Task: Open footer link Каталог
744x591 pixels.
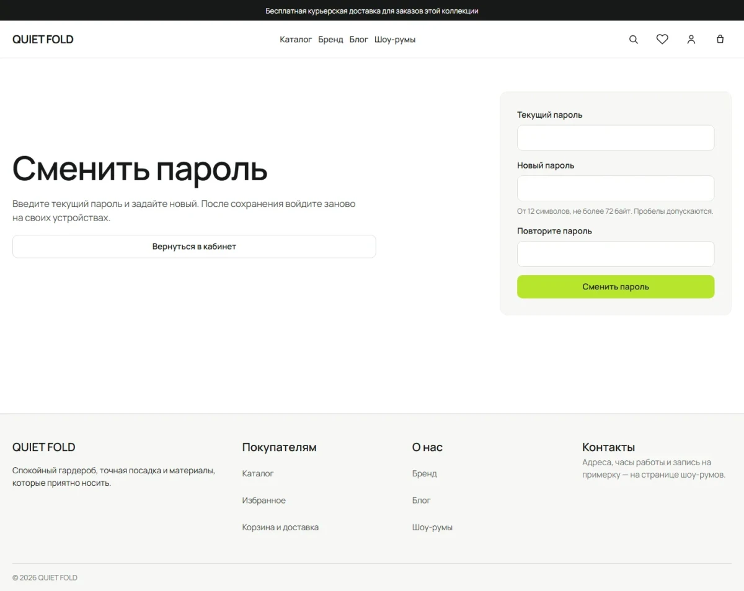Action: 258,473
